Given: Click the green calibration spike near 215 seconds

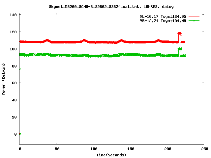Looking at the screenshot, I should tap(180, 49).
